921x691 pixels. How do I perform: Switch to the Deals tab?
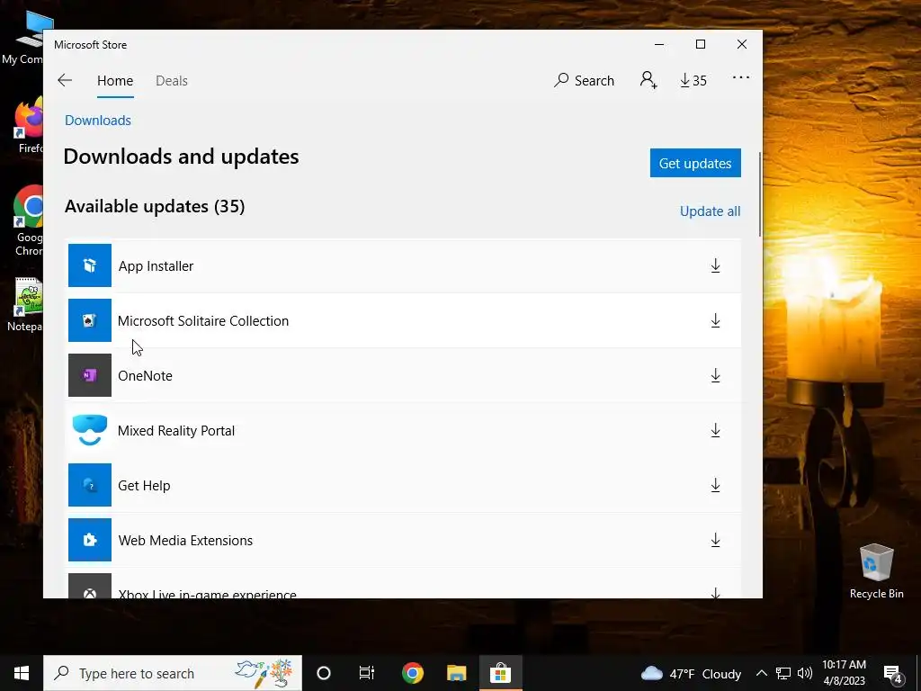tap(172, 80)
